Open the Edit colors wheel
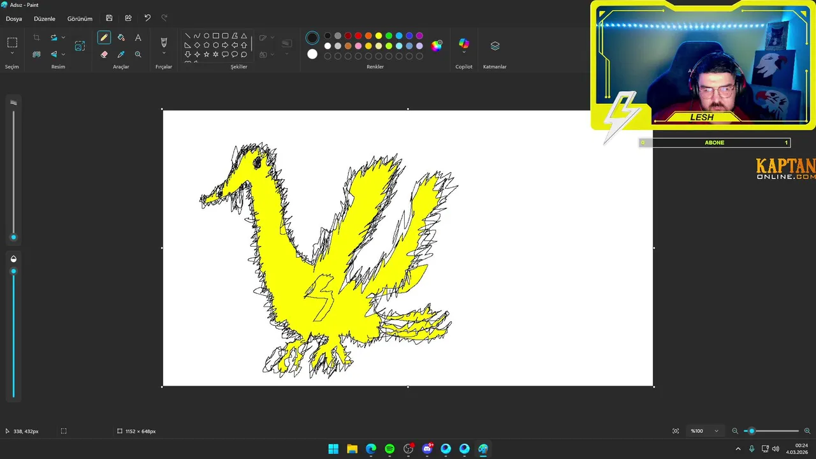 (x=437, y=46)
